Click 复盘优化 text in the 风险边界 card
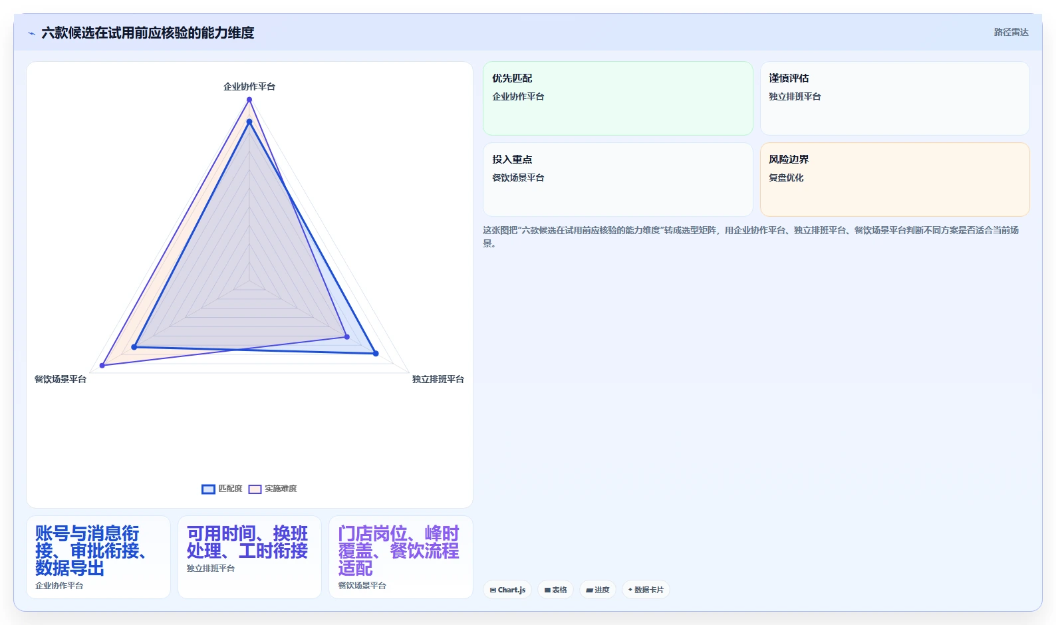The width and height of the screenshot is (1056, 625). [x=786, y=178]
